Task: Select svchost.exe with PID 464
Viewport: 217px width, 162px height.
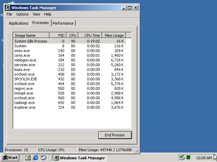Action: click(x=70, y=84)
